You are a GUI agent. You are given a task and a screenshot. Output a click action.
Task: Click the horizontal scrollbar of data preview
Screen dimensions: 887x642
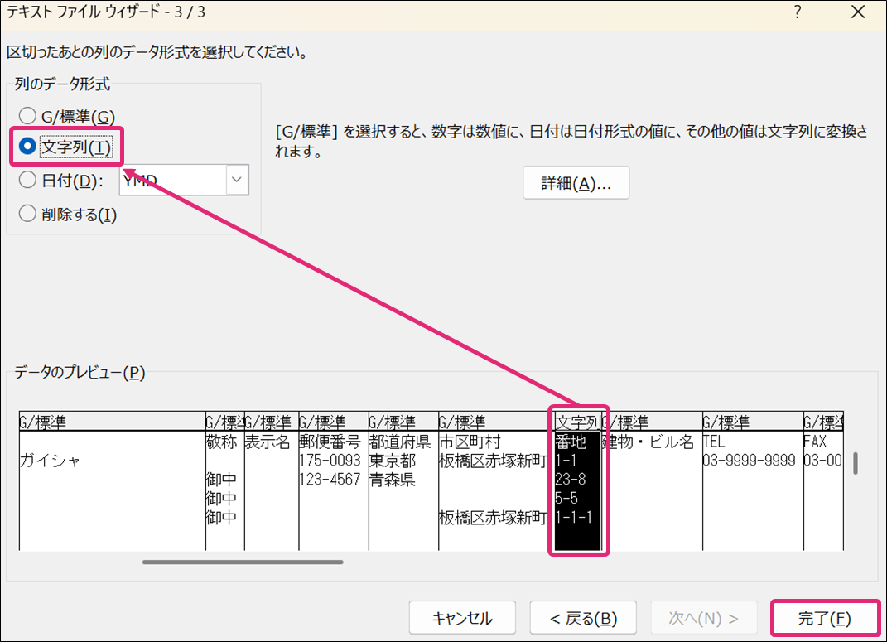[x=242, y=562]
